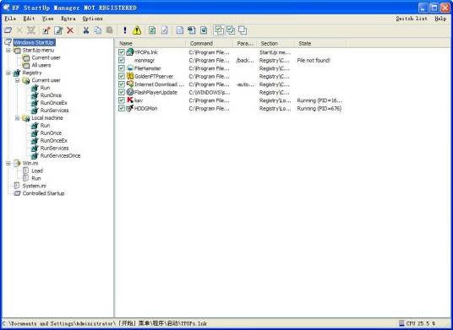The image size is (453, 330).
Task: Disable the HDDGMon startup checkbox
Action: click(x=122, y=108)
